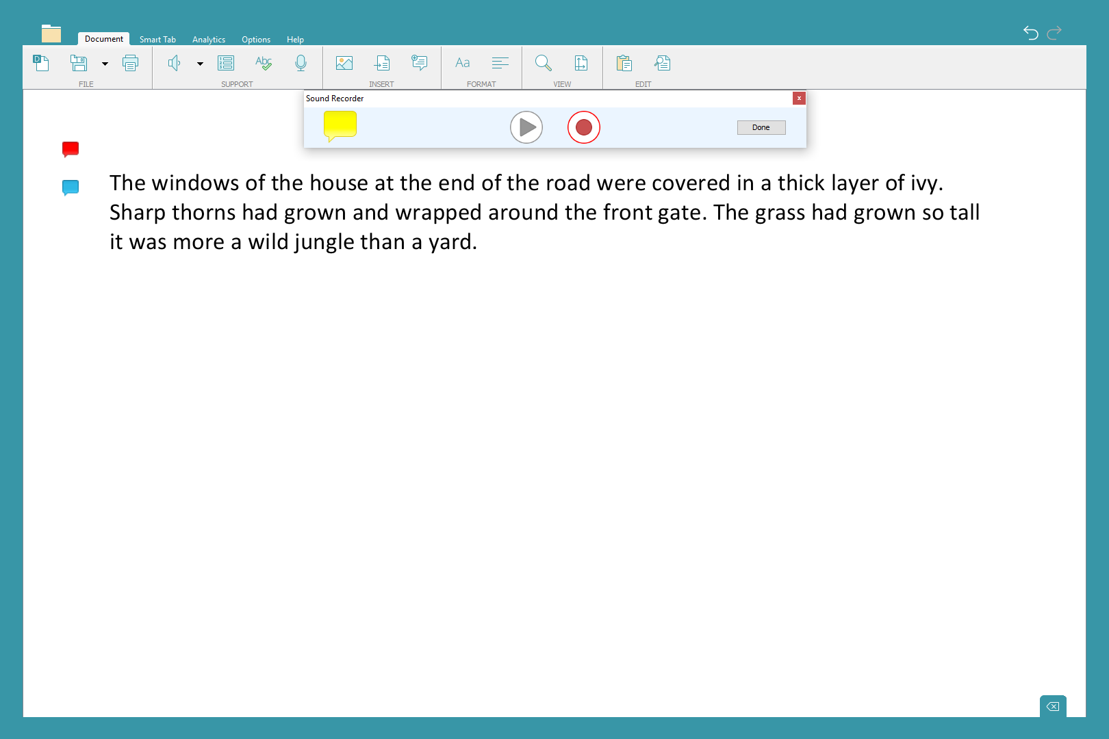Viewport: 1109px width, 739px height.
Task: Expand the speech options dropdown arrow
Action: (x=200, y=64)
